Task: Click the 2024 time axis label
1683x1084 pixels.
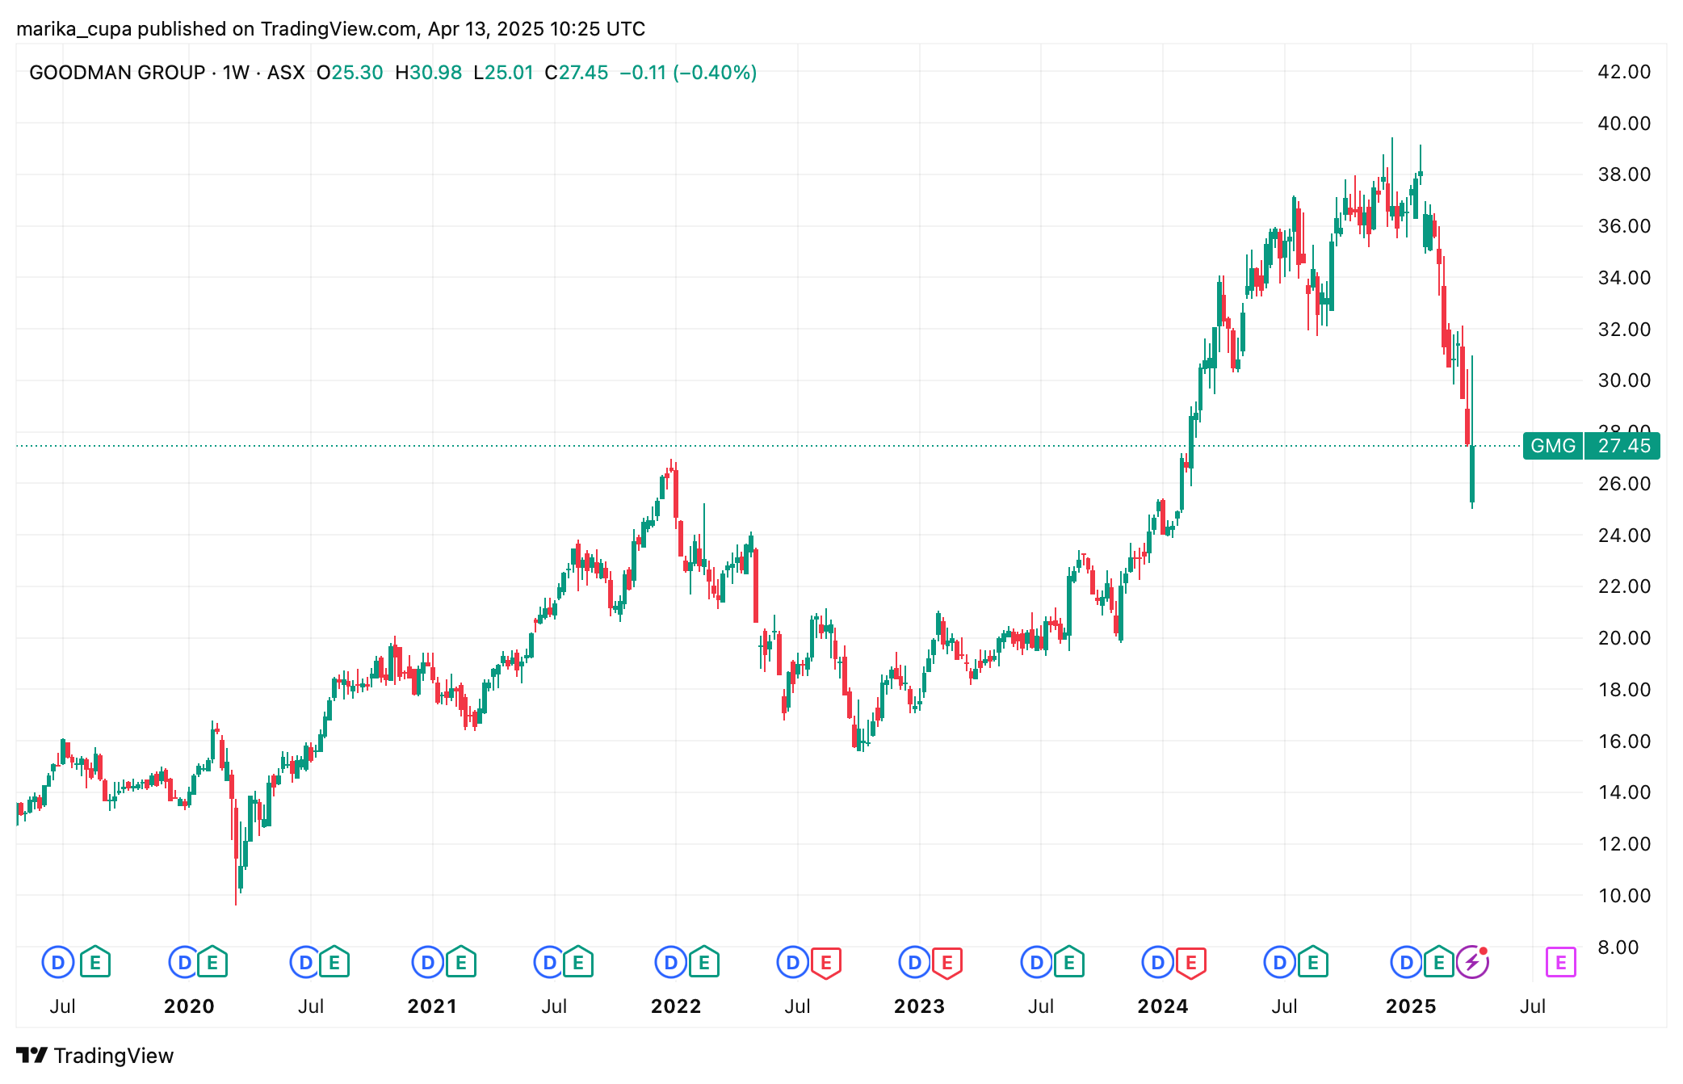Action: [1163, 1006]
